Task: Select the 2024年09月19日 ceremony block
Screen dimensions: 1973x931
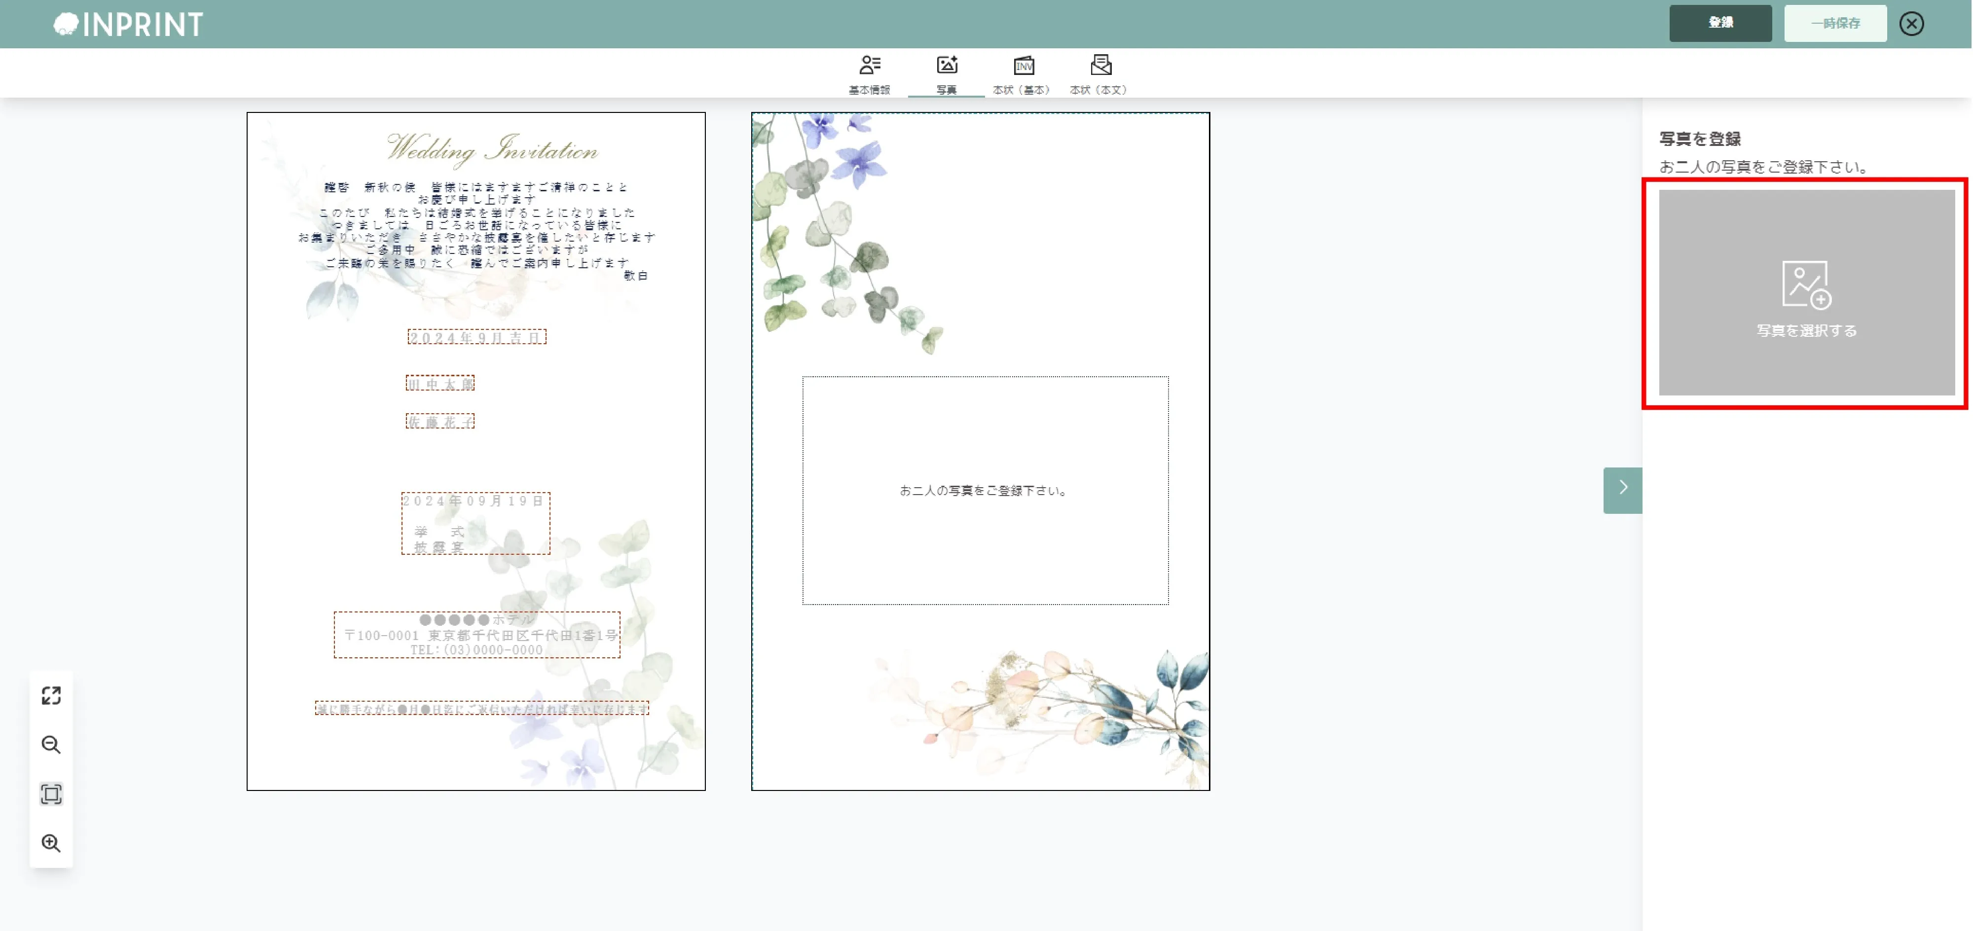Action: click(x=475, y=523)
